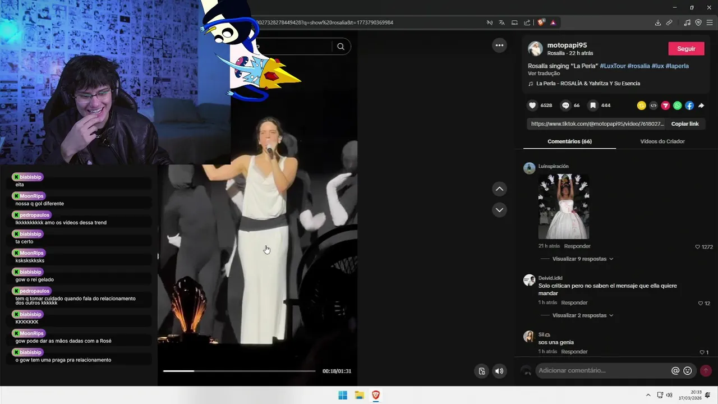
Task: Open the #lux hashtag
Action: pos(657,66)
